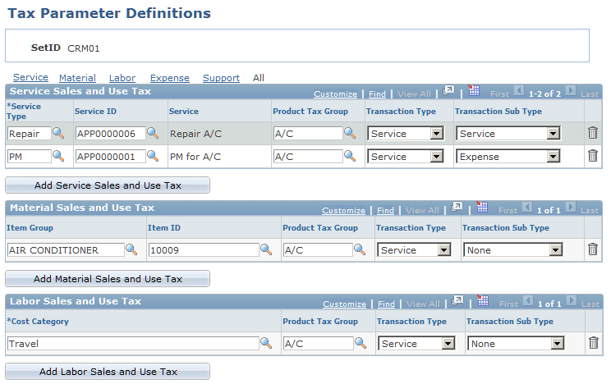Focus the Item ID 10009 field
This screenshot has width=611, height=384.
204,250
